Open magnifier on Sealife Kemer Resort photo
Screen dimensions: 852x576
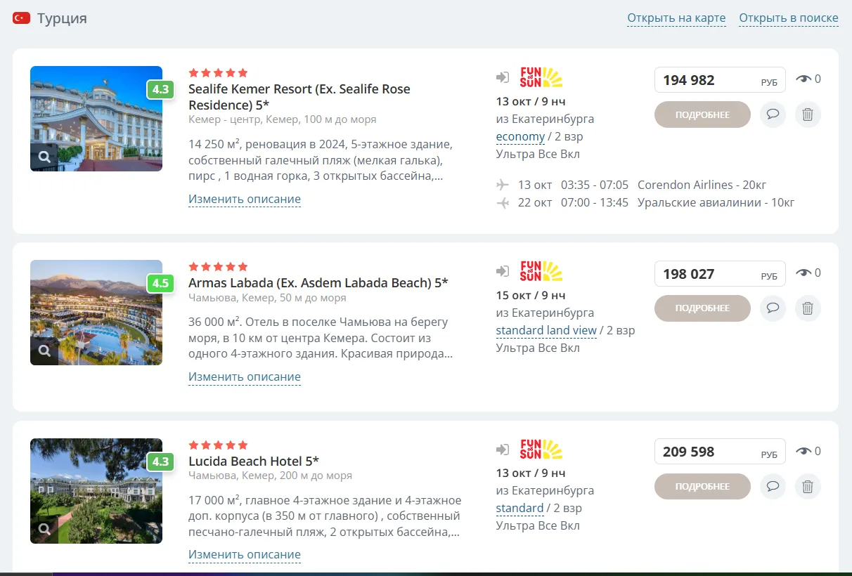(44, 157)
